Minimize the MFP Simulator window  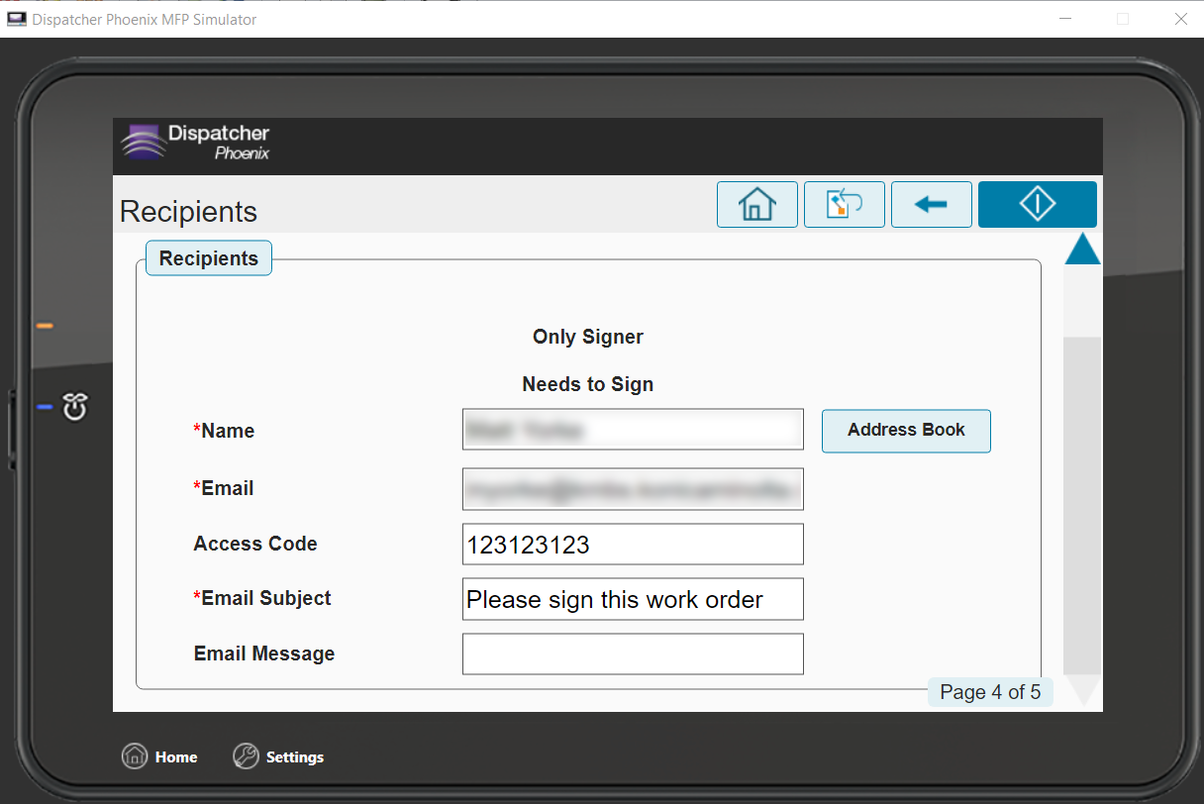coord(1065,19)
